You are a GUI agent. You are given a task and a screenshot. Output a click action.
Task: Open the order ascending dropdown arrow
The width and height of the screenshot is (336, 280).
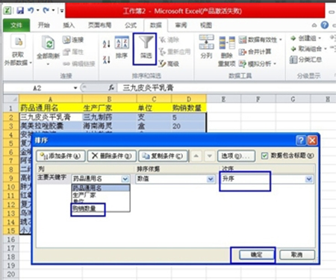pyautogui.click(x=309, y=178)
